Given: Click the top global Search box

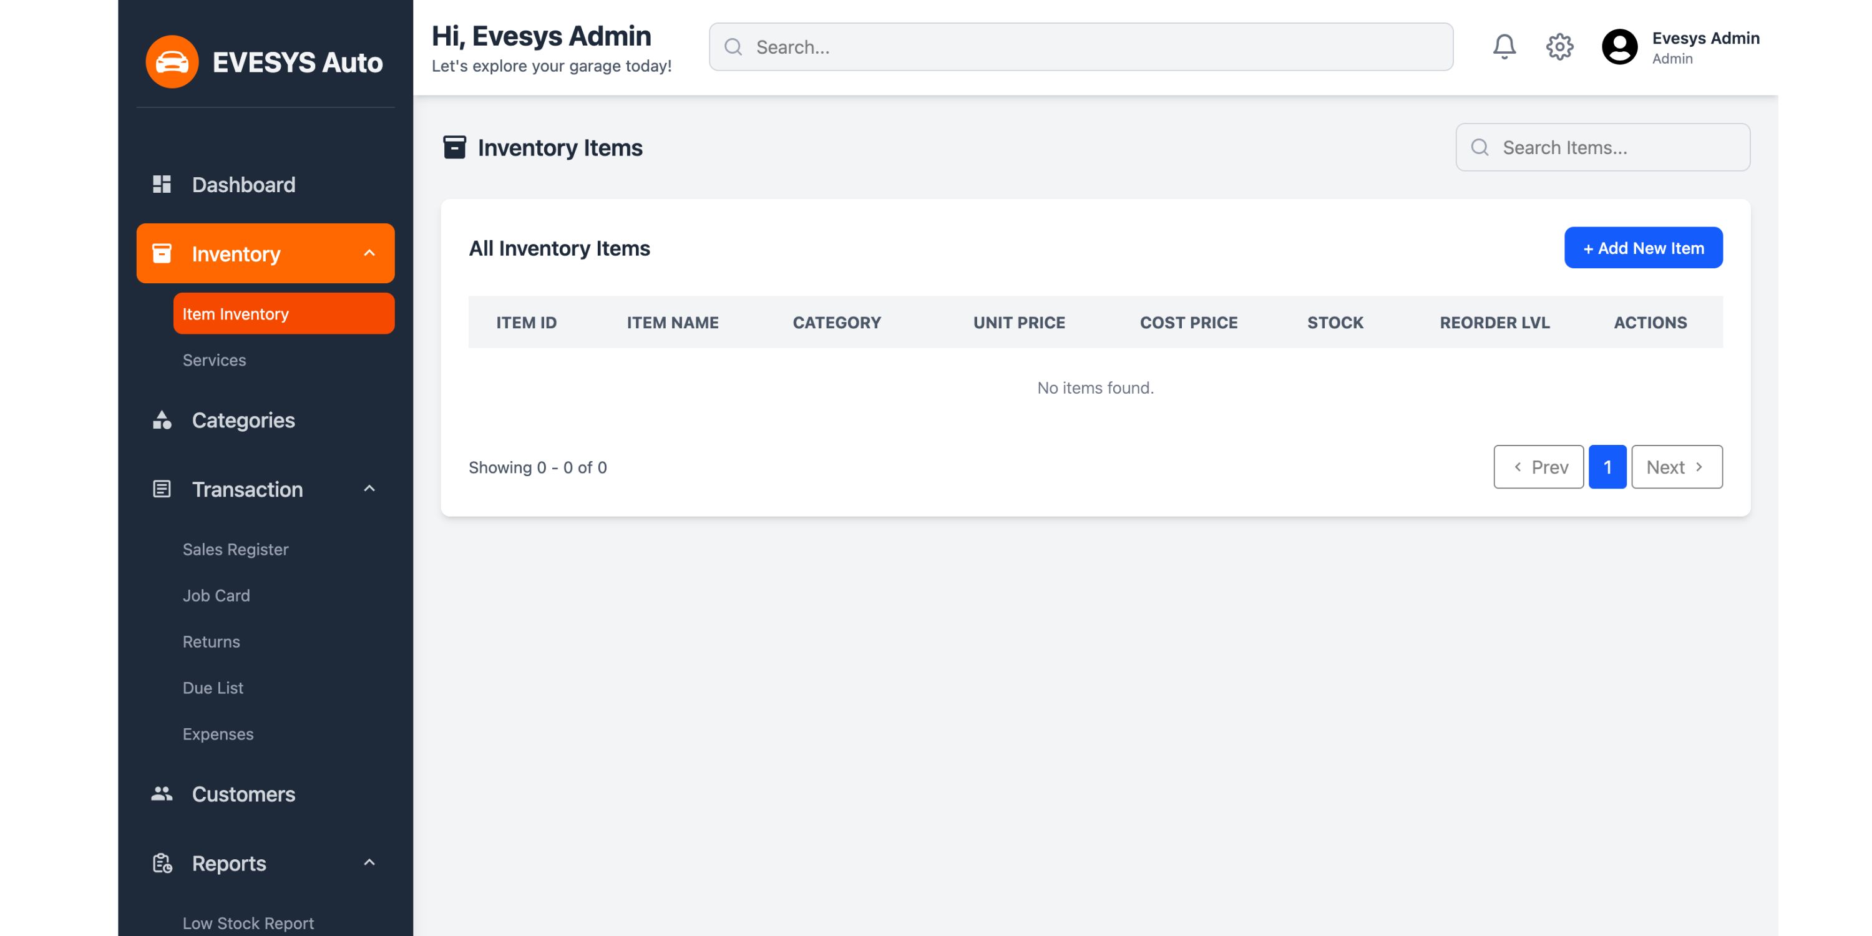Looking at the screenshot, I should click(x=1090, y=47).
